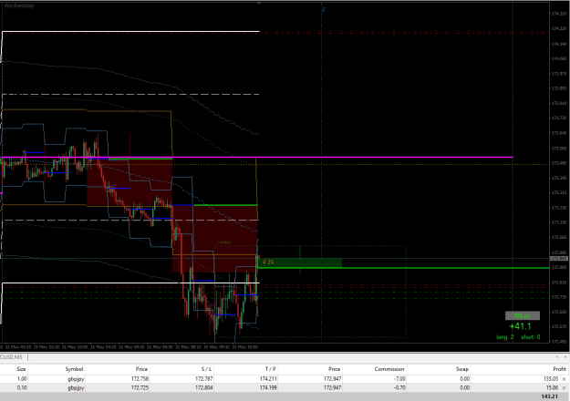Screen dimensions: 570x401
Task: Select profit value 135.05
Action: [550, 379]
